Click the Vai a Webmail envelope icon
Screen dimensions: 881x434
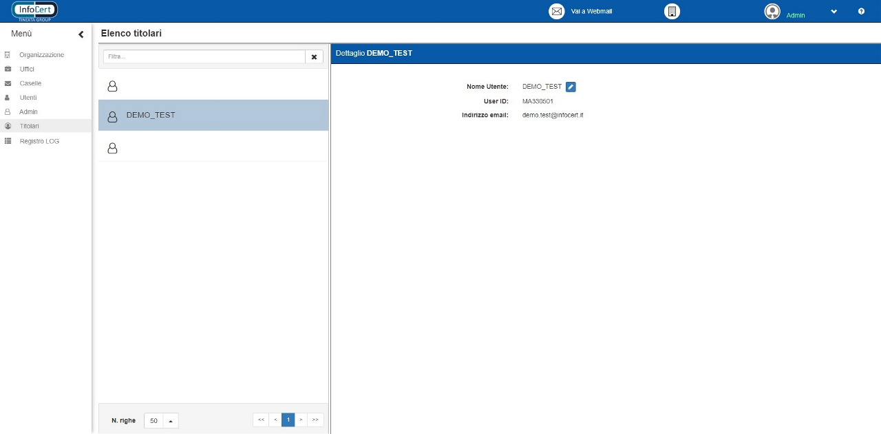pyautogui.click(x=556, y=12)
